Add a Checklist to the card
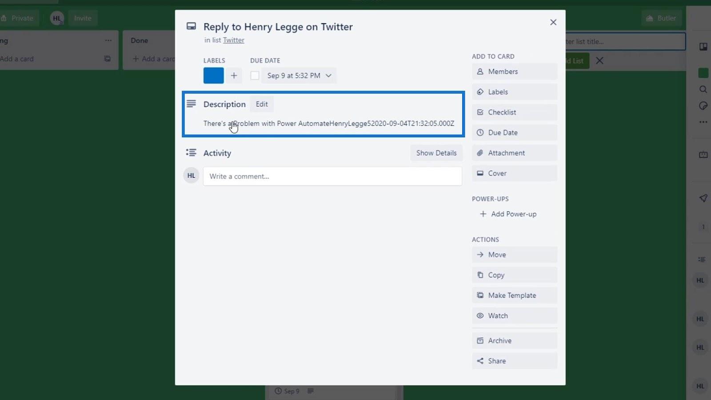Viewport: 711px width, 400px height. pyautogui.click(x=515, y=112)
